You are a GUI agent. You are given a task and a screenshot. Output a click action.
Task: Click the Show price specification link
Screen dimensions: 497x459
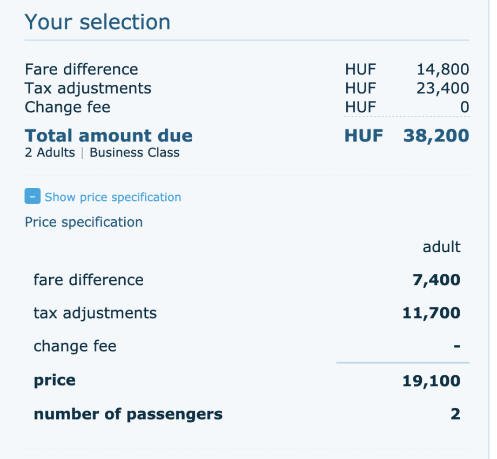(113, 197)
